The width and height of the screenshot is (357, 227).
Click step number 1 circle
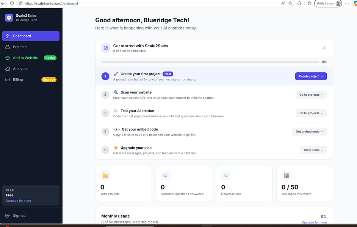click(105, 76)
